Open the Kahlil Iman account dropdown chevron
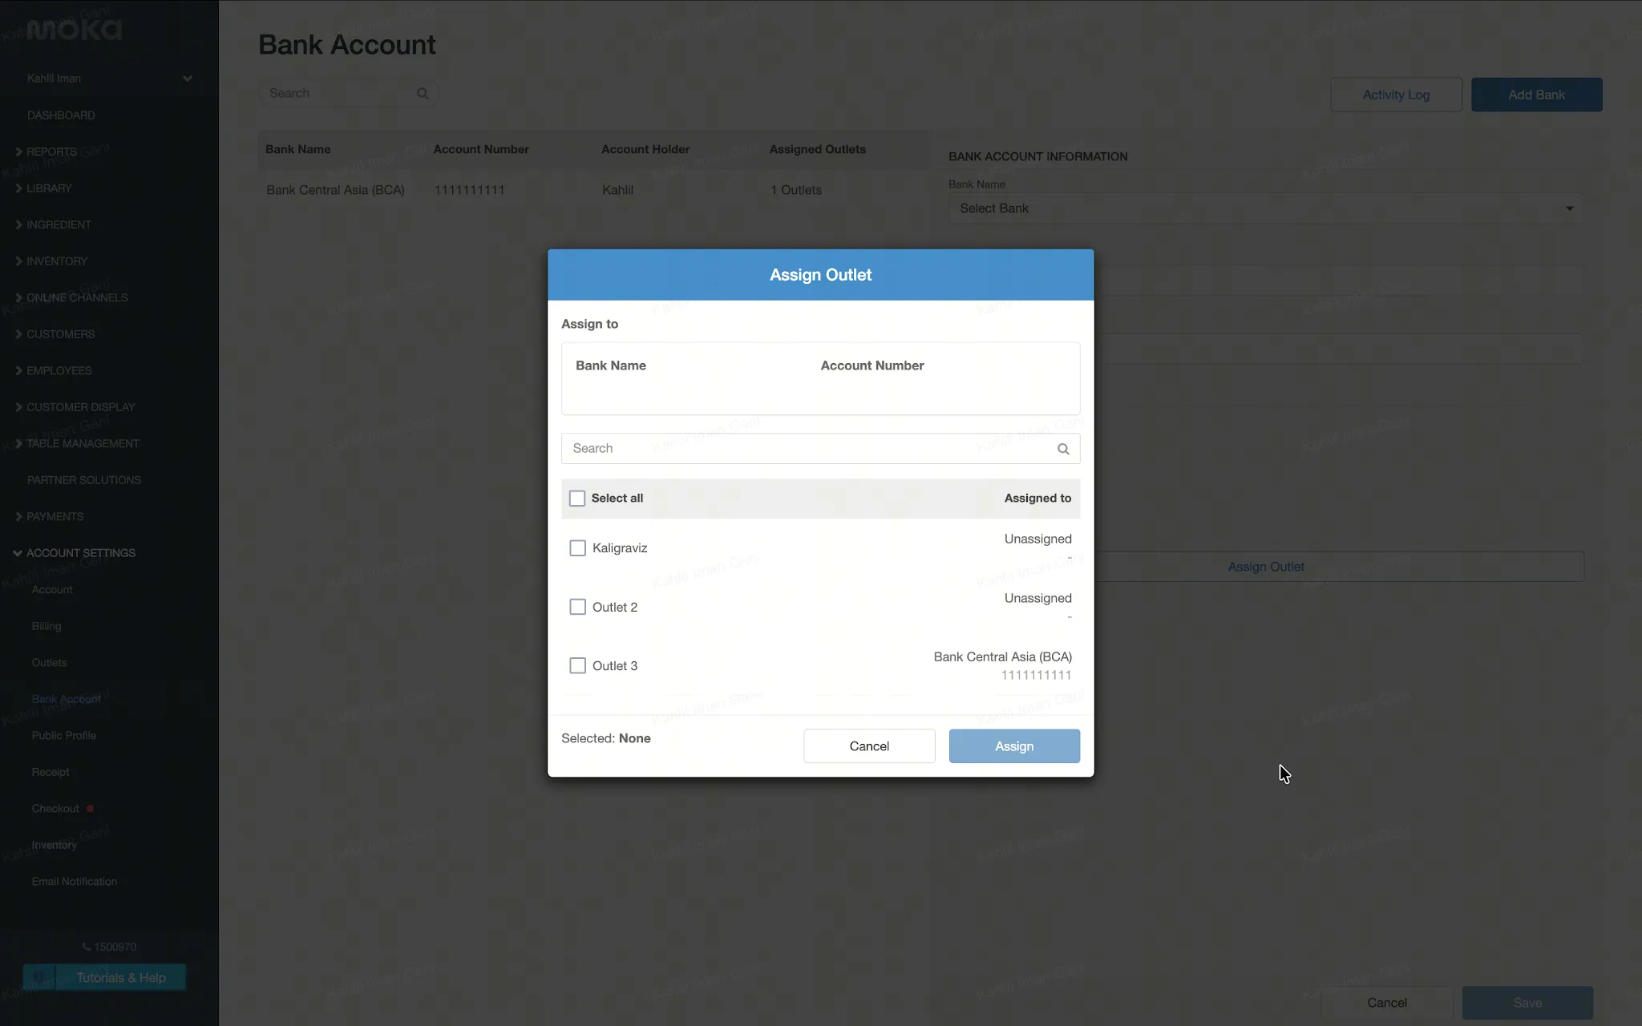Image resolution: width=1642 pixels, height=1026 pixels. point(188,79)
